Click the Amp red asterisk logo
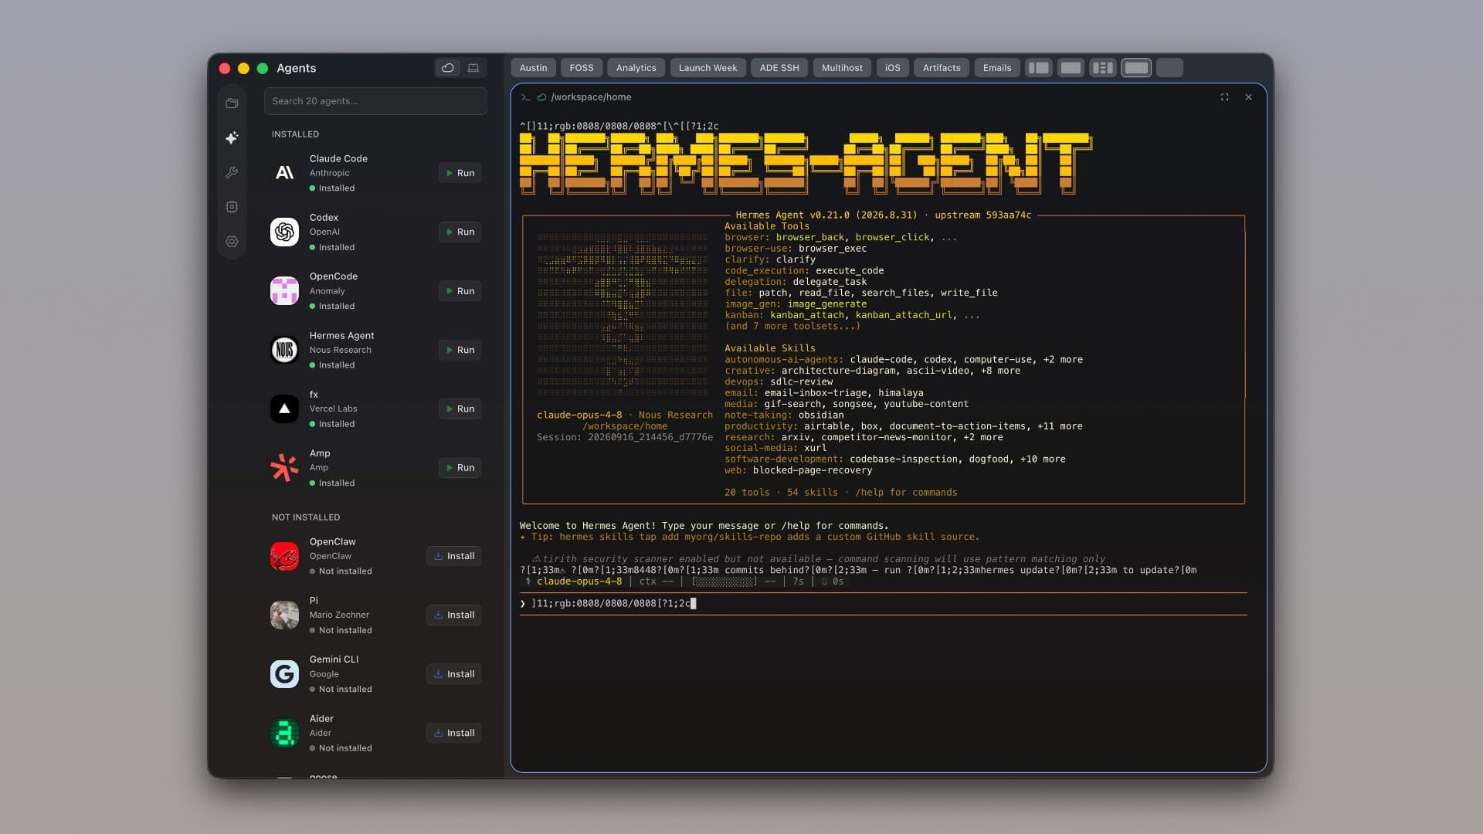The image size is (1483, 834). point(284,468)
